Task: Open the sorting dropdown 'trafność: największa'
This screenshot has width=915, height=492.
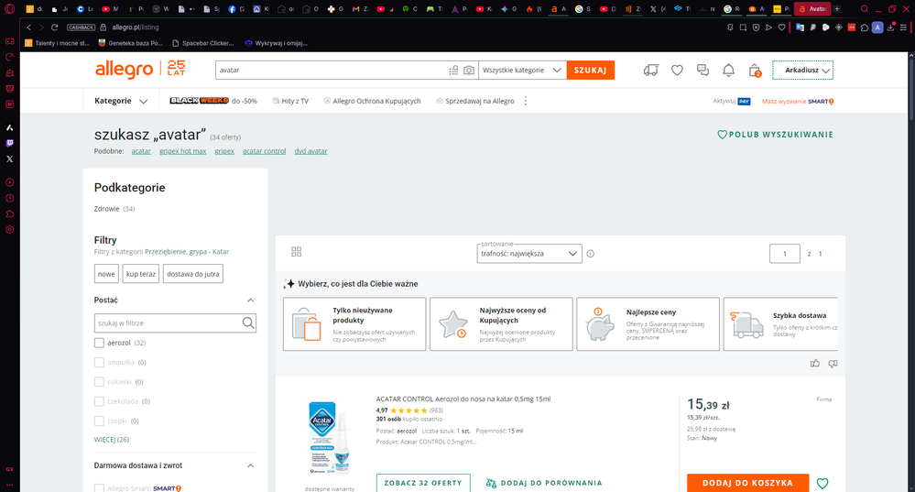Action: click(x=529, y=254)
